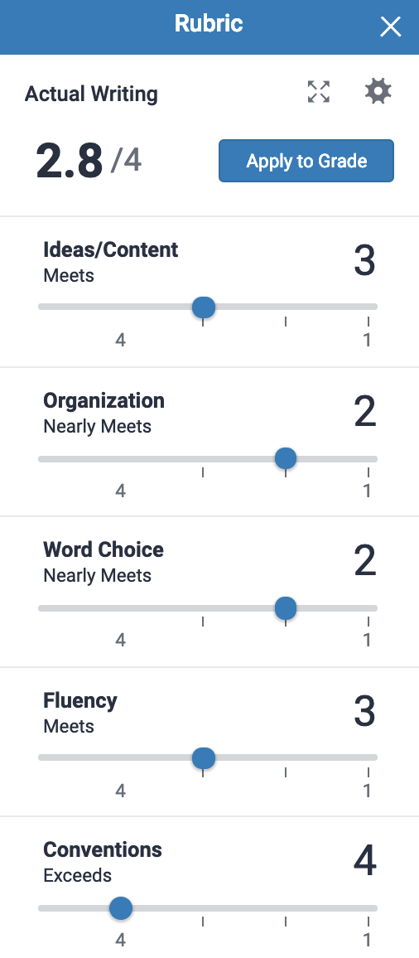The height and width of the screenshot is (958, 419).
Task: Open rubric settings gear icon
Action: [x=378, y=92]
